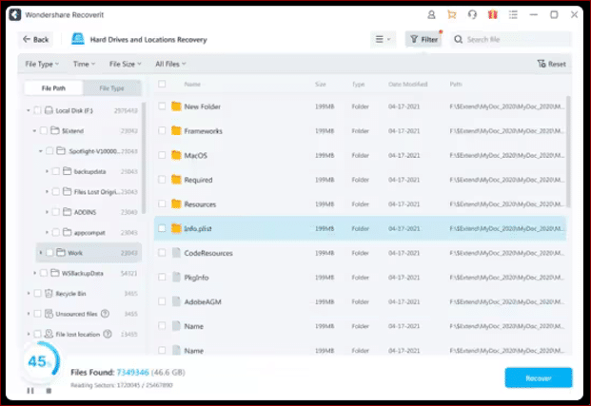The width and height of the screenshot is (591, 406).
Task: Switch to the File Path tab
Action: tap(53, 88)
